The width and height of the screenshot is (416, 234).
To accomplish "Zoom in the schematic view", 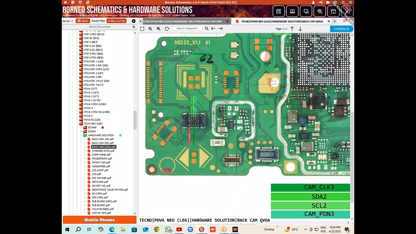I will (159, 29).
